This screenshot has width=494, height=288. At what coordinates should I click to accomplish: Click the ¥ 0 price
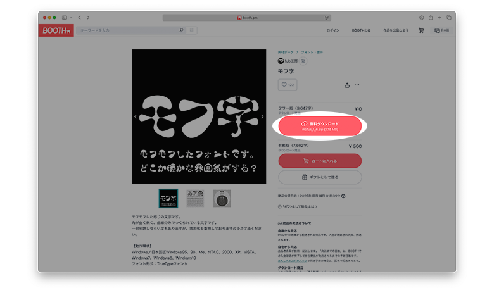tap(358, 109)
